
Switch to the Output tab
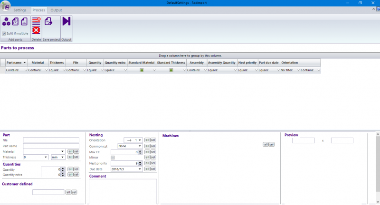coord(56,10)
